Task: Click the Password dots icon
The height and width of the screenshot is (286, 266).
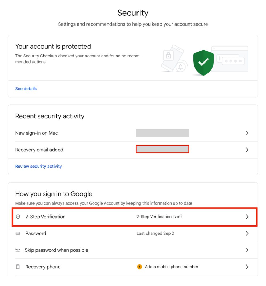Action: point(18,233)
